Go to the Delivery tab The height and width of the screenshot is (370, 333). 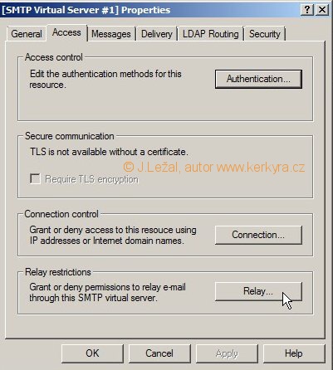click(157, 34)
